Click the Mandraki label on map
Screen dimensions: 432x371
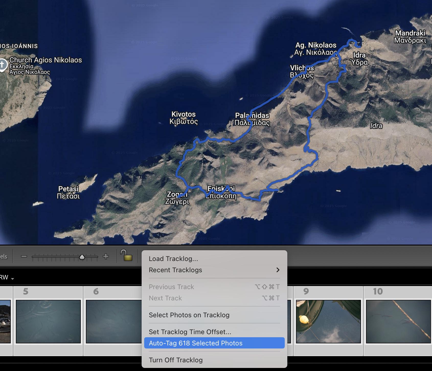[410, 37]
